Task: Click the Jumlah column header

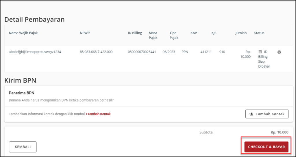Action: (x=241, y=33)
